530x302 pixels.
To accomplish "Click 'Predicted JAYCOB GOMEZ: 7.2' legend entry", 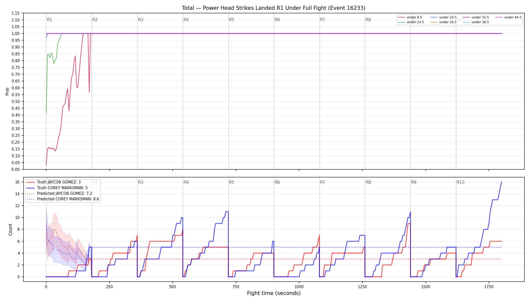I will pyautogui.click(x=59, y=194).
